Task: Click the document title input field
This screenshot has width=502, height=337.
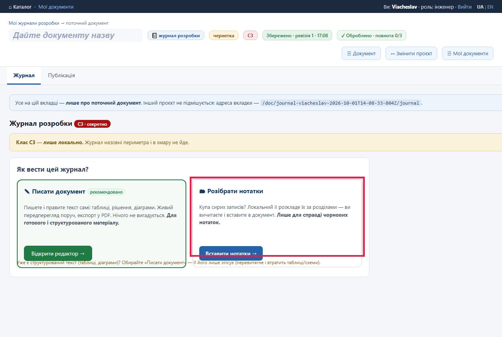Action: tap(76, 35)
